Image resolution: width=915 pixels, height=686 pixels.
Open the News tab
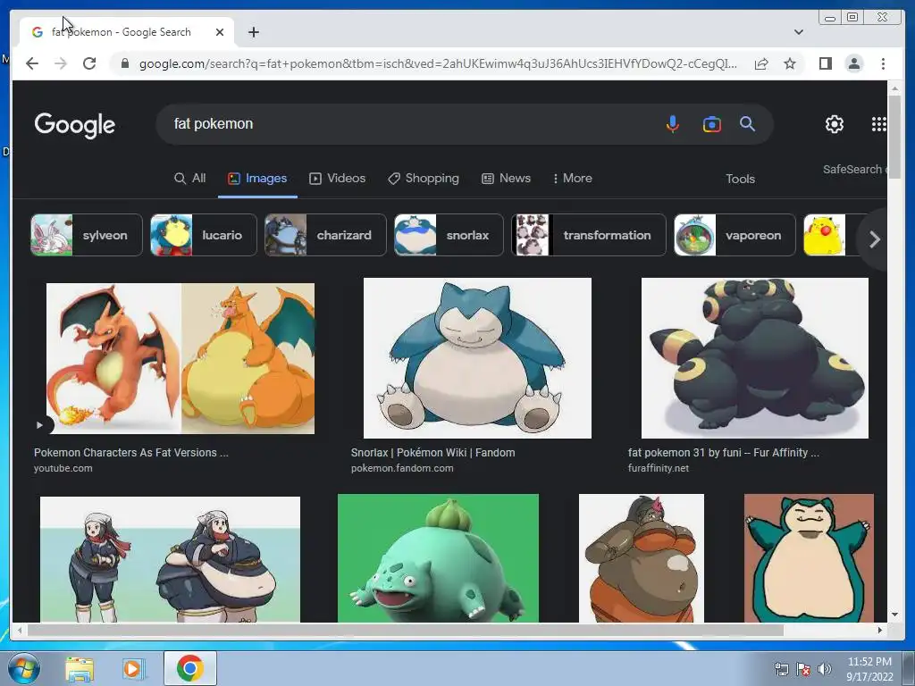(506, 179)
